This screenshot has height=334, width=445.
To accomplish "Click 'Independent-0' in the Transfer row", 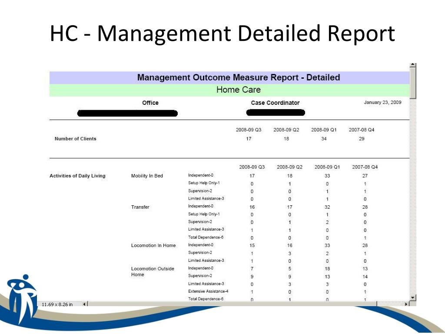I will [x=201, y=206].
